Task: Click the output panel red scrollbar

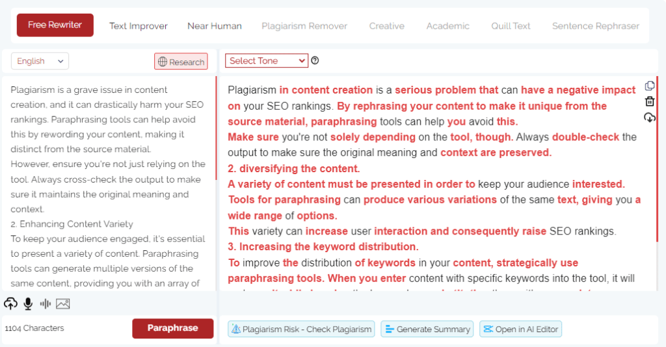Action: [x=657, y=159]
